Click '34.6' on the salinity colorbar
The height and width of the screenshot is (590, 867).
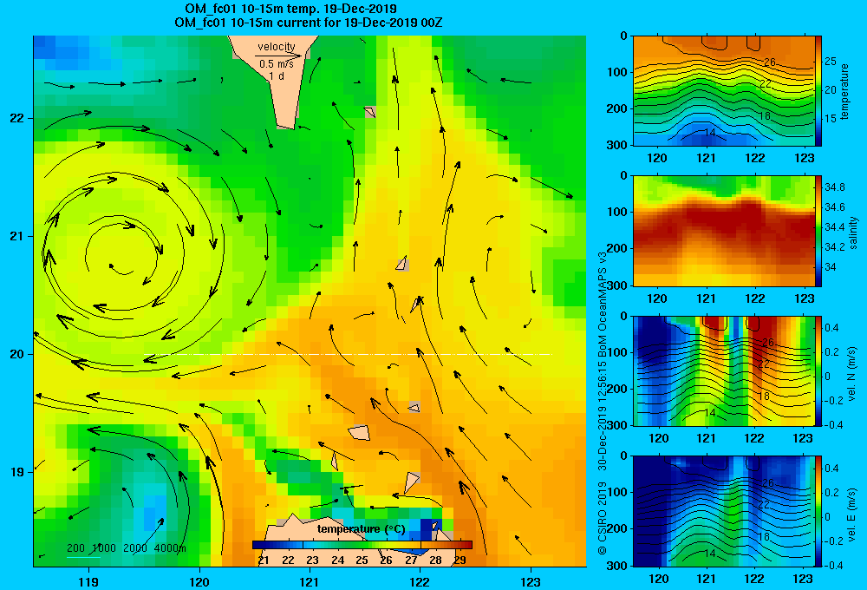(835, 207)
